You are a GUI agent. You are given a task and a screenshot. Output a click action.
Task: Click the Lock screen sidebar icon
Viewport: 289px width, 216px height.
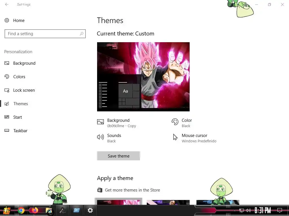(7, 90)
